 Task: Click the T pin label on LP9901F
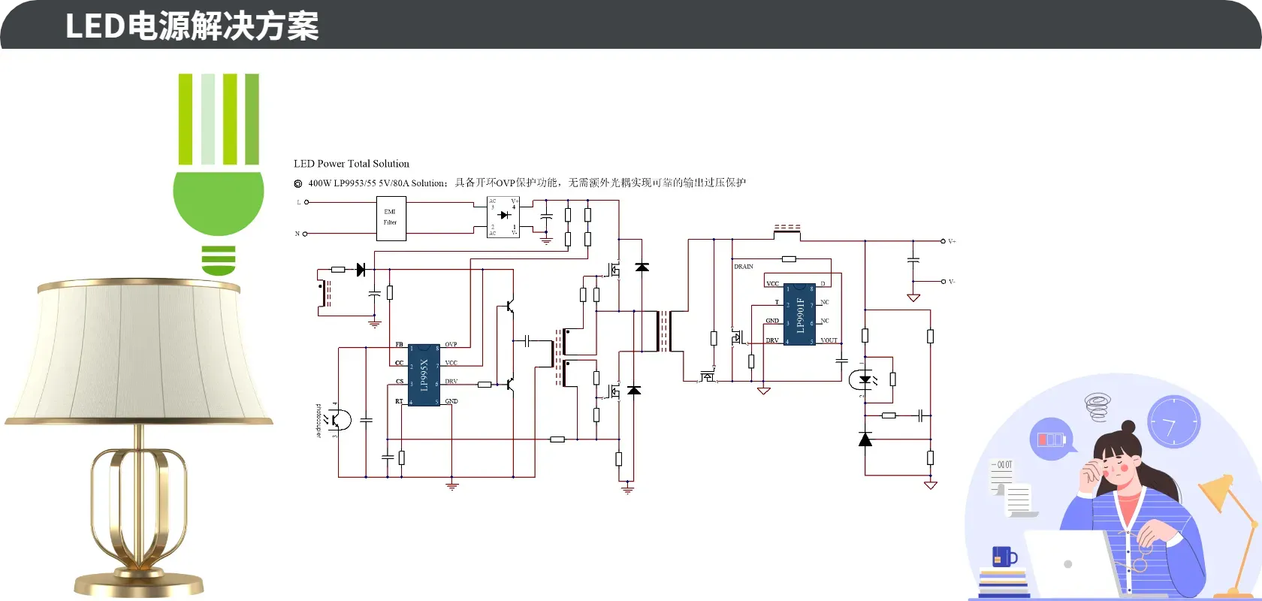[777, 302]
